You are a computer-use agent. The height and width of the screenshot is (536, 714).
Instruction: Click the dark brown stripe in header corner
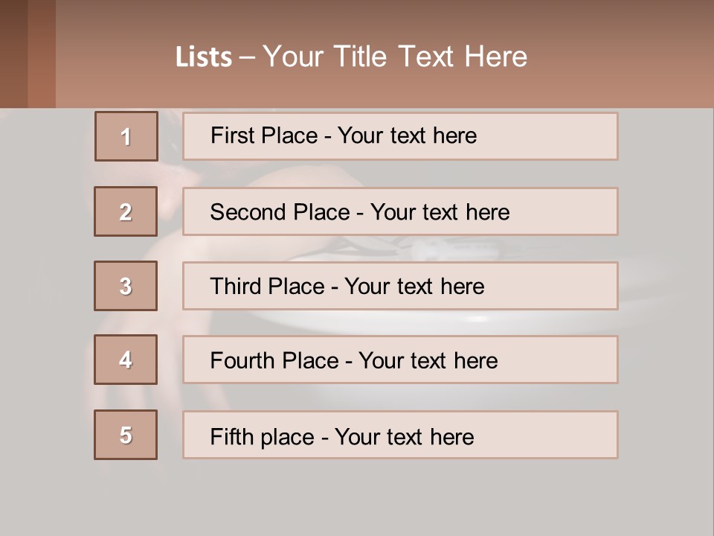pos(13,54)
